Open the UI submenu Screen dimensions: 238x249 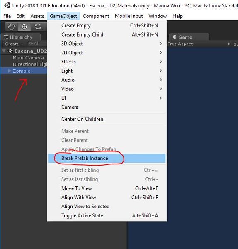(x=107, y=98)
